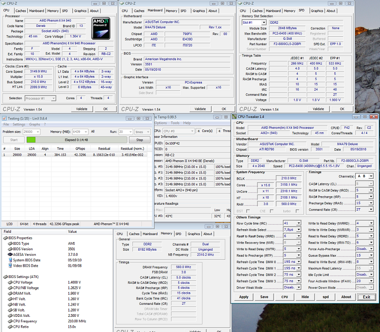Toggle the EIST checkbox in CPU-Tweaker

tap(248, 211)
